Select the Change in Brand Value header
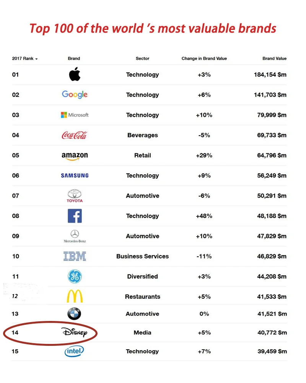 click(x=204, y=58)
